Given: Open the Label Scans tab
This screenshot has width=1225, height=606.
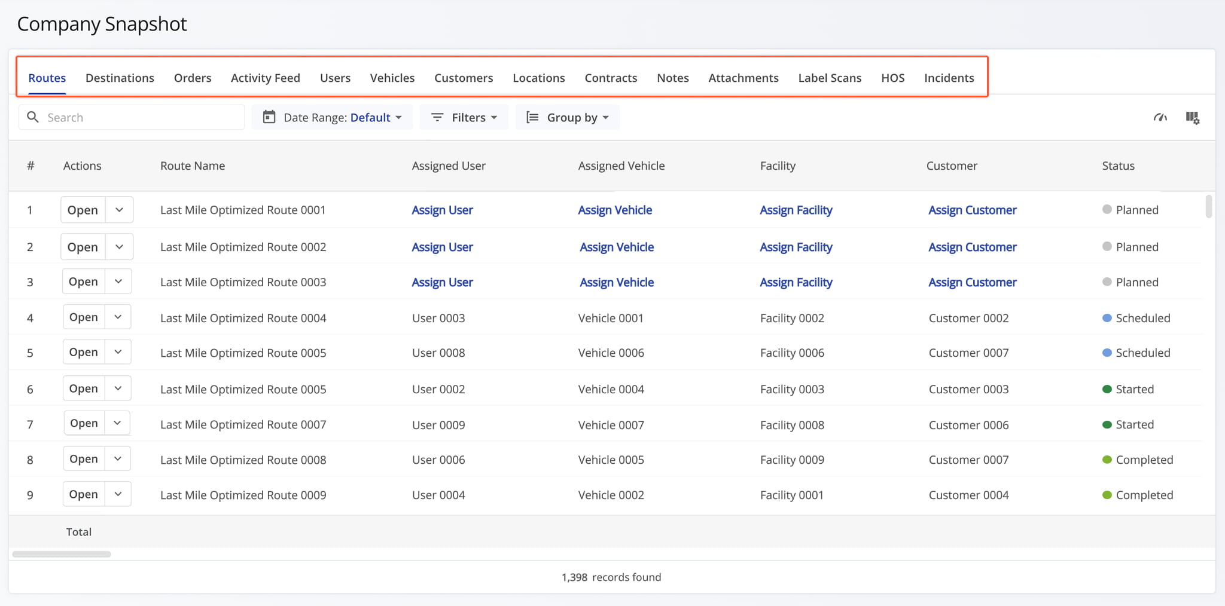Looking at the screenshot, I should (830, 78).
